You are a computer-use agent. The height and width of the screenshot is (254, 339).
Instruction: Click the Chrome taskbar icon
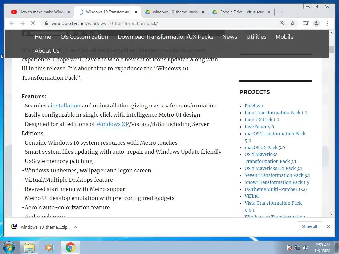click(x=71, y=247)
